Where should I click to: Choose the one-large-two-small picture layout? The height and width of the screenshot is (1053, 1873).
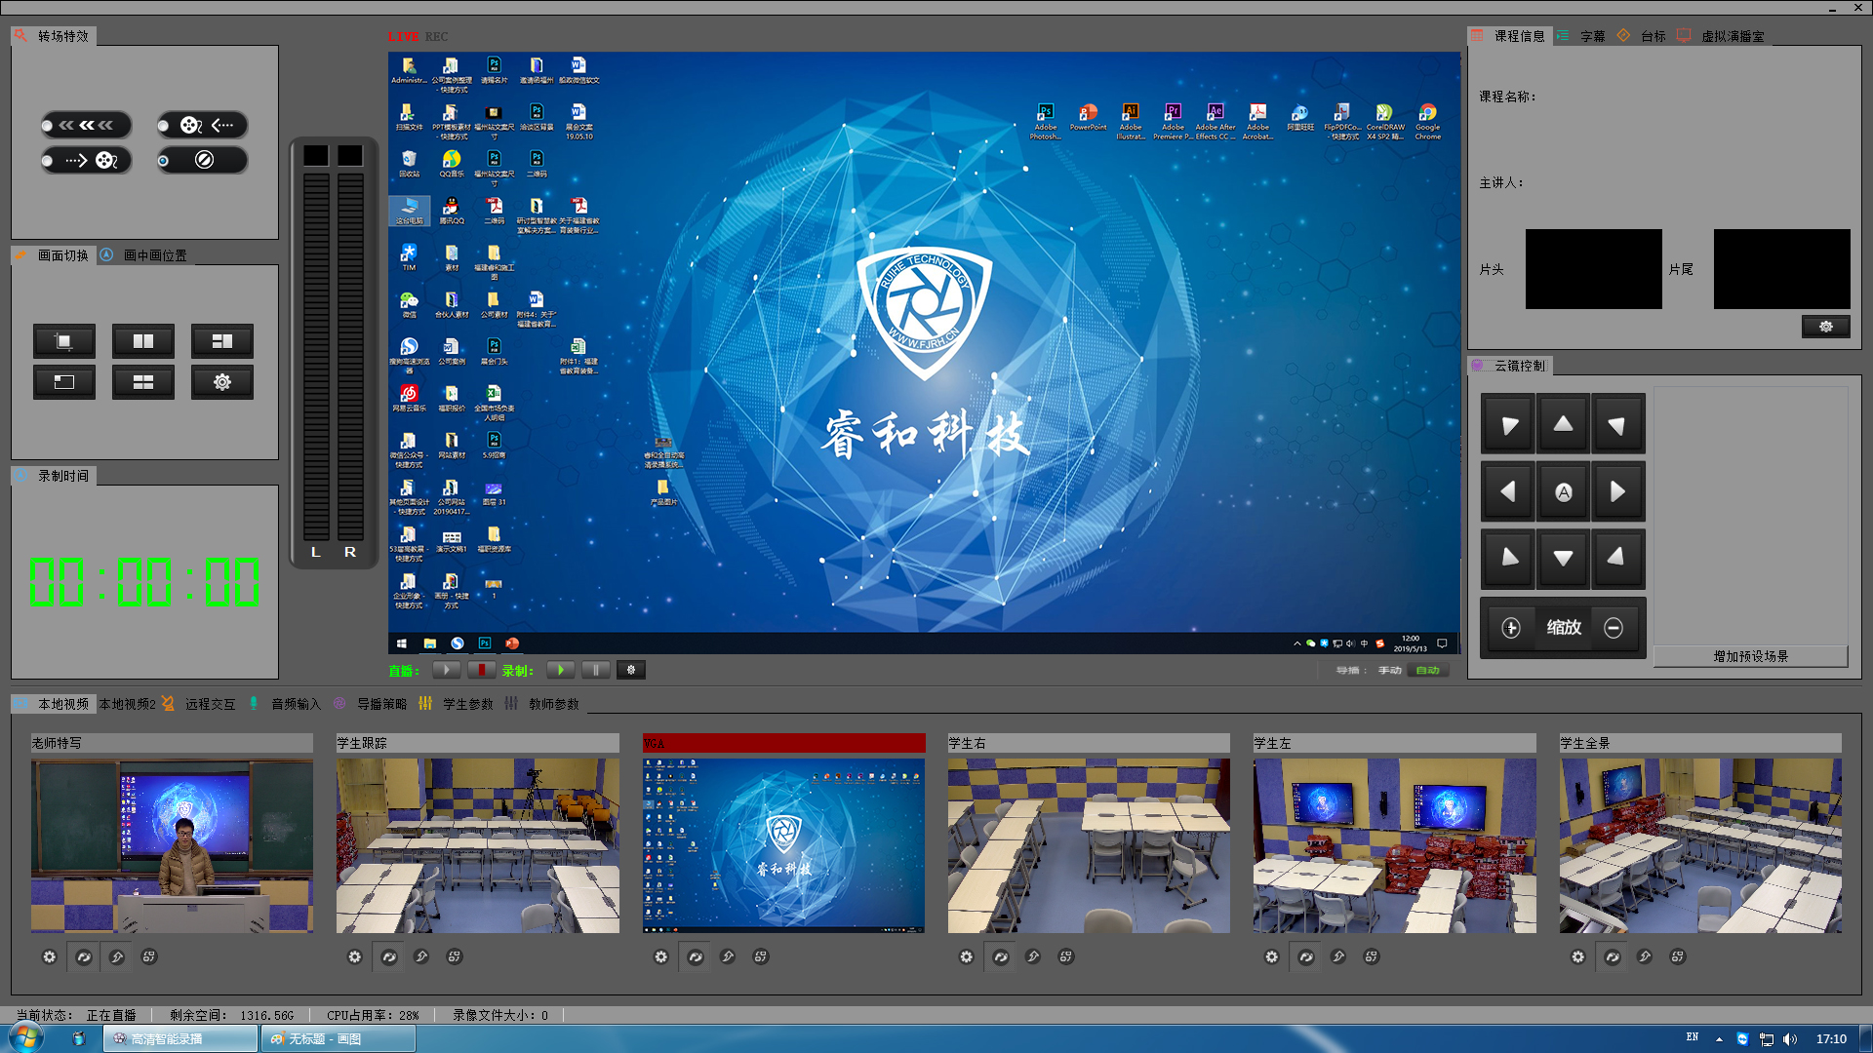click(x=222, y=341)
